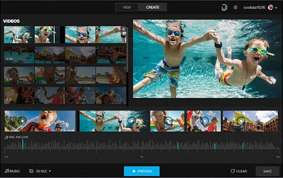Switch to the VIEW tab
The image size is (283, 178).
click(127, 8)
